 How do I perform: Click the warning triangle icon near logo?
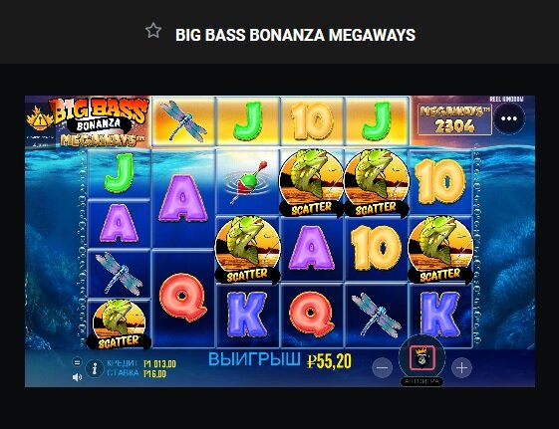tap(40, 120)
